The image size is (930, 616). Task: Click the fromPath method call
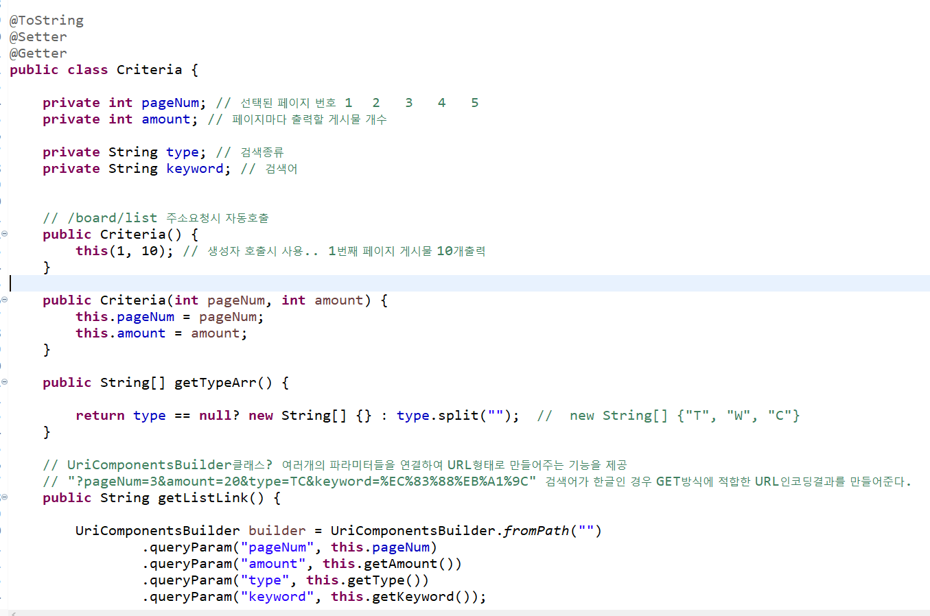tap(536, 531)
